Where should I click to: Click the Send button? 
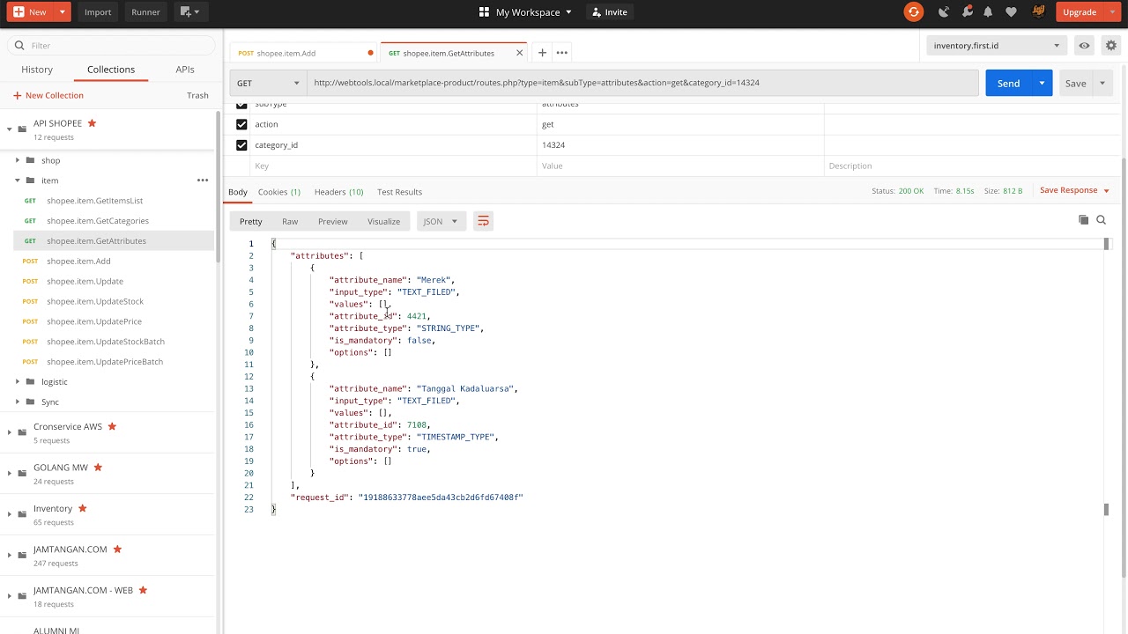tap(1008, 83)
